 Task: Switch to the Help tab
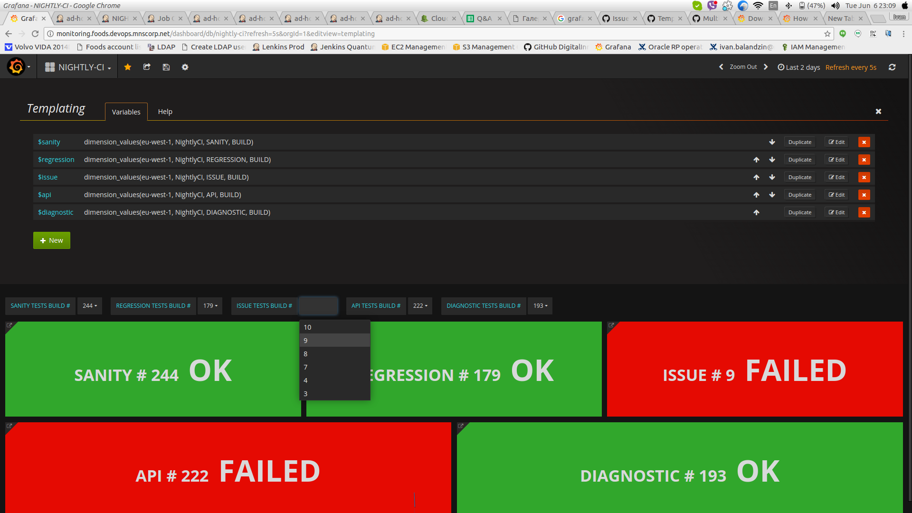point(165,112)
